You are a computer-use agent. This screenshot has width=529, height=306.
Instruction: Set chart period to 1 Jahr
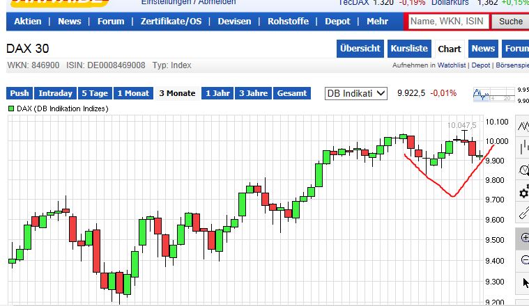click(217, 93)
